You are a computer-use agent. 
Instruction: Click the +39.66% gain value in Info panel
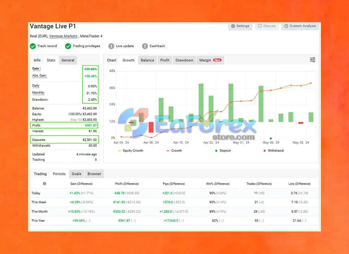90,69
